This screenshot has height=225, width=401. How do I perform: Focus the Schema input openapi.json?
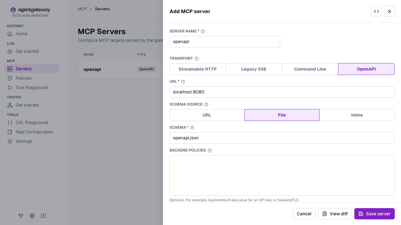pos(282,138)
